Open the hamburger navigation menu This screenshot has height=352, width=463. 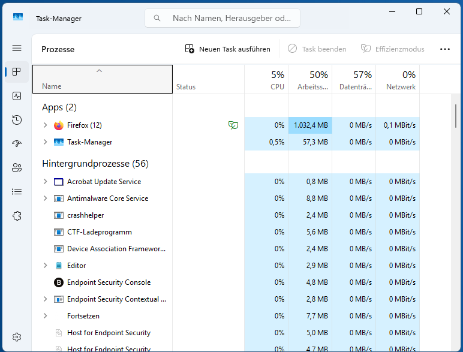17,48
